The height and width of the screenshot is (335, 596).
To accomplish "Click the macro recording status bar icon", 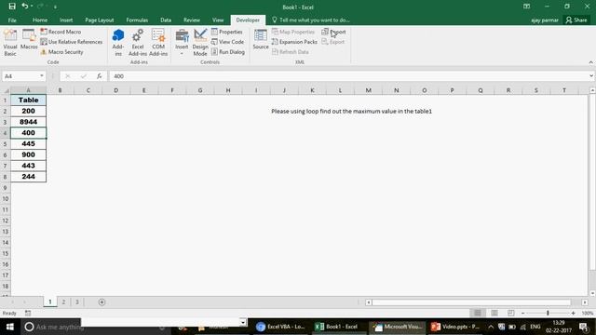I will point(28,313).
